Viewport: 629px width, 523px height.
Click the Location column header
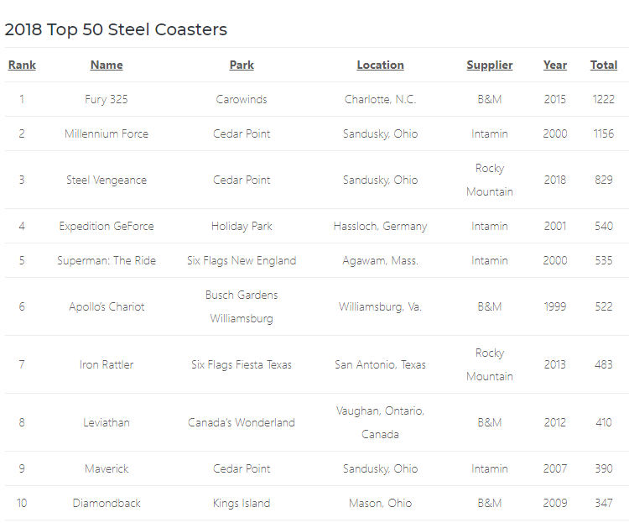click(x=380, y=65)
